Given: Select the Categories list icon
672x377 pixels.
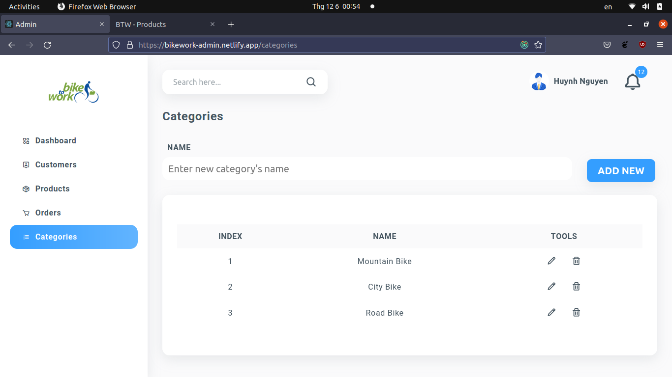Looking at the screenshot, I should 26,237.
